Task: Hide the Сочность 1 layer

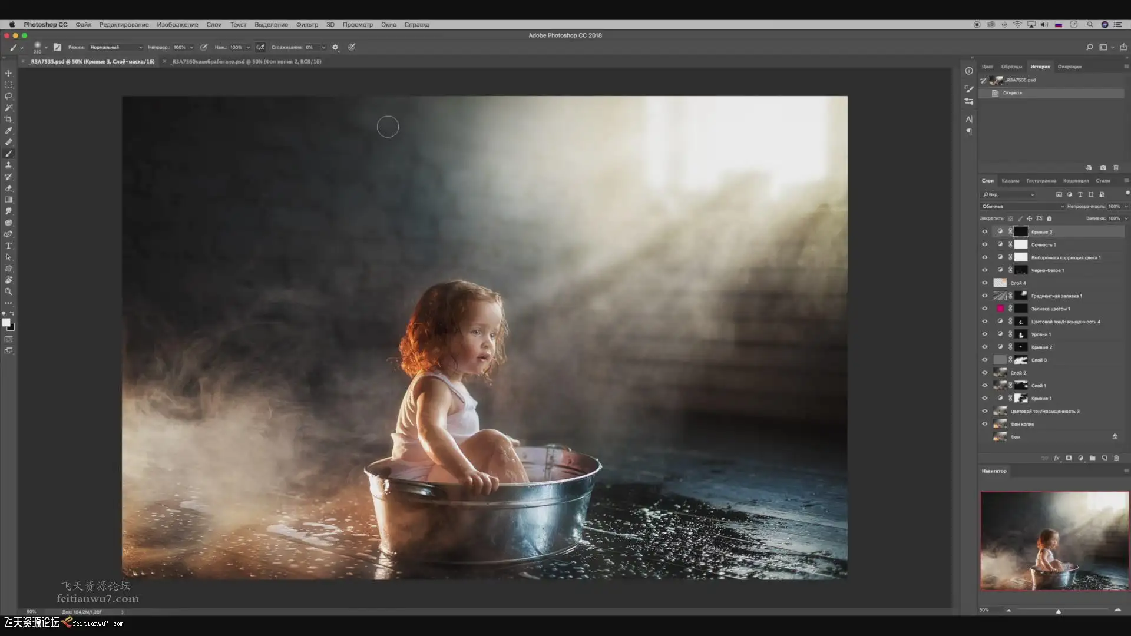Action: pyautogui.click(x=984, y=244)
